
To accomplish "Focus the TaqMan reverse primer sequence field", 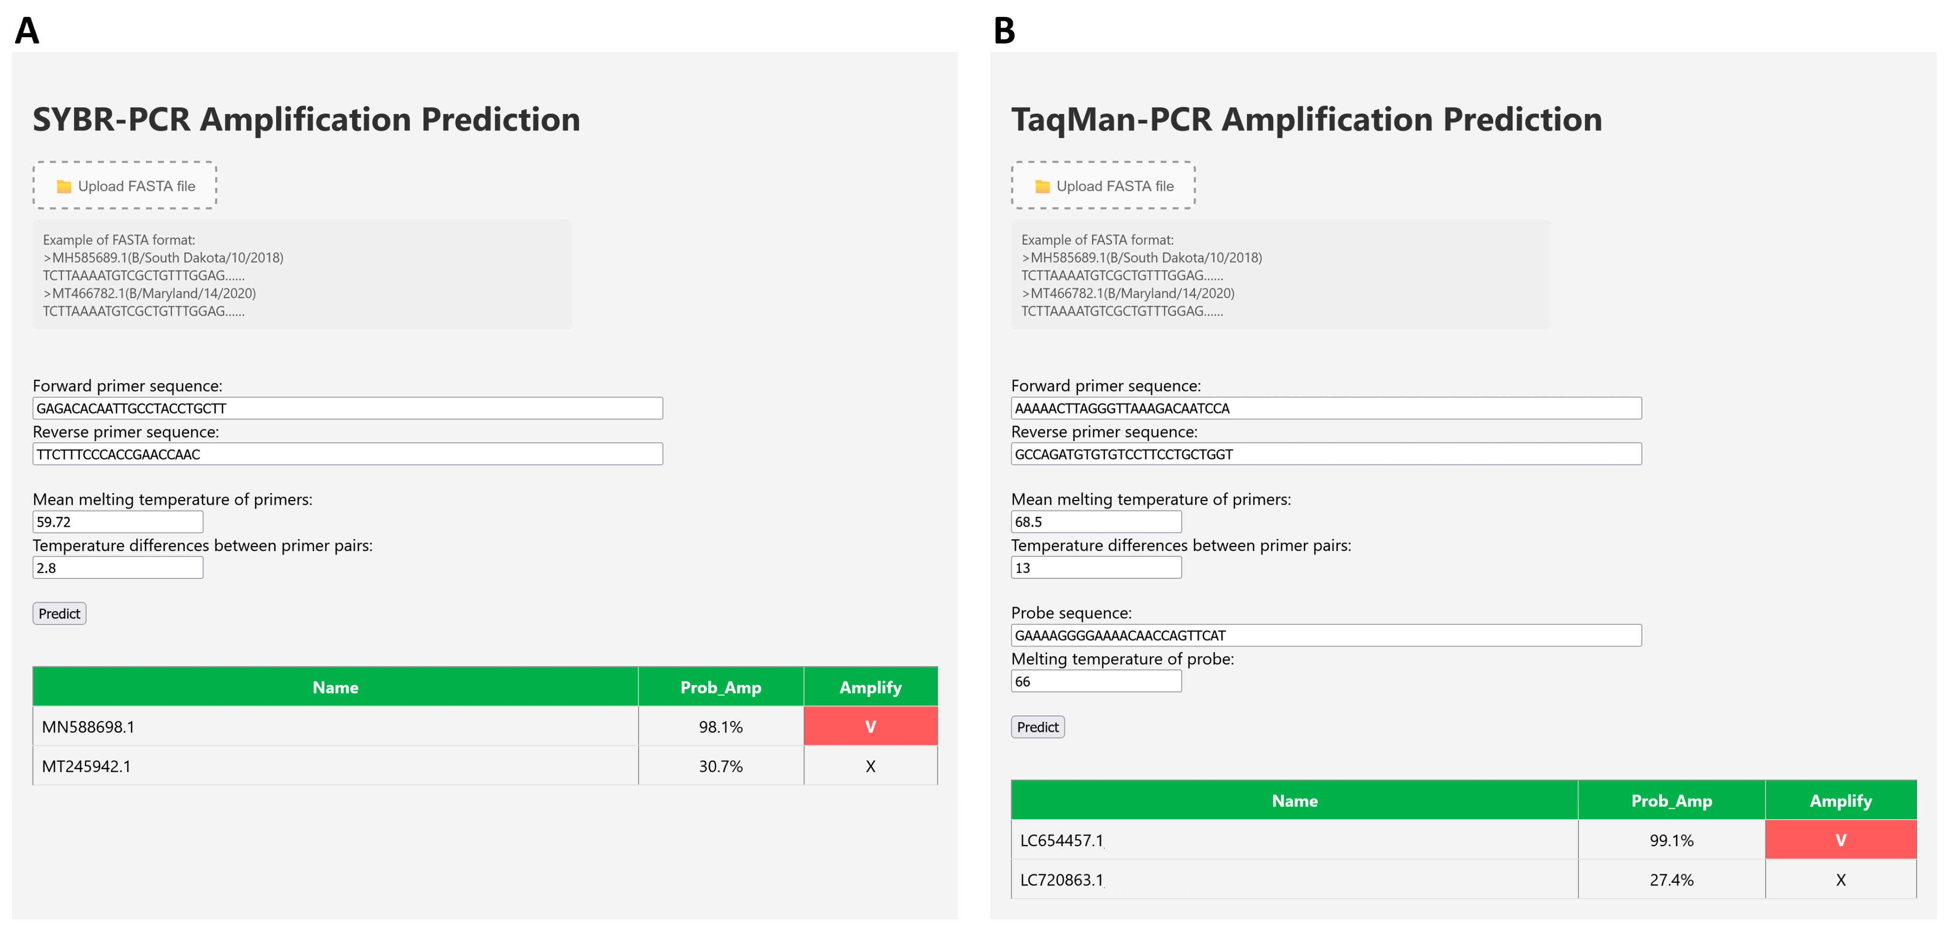I will coord(1326,454).
